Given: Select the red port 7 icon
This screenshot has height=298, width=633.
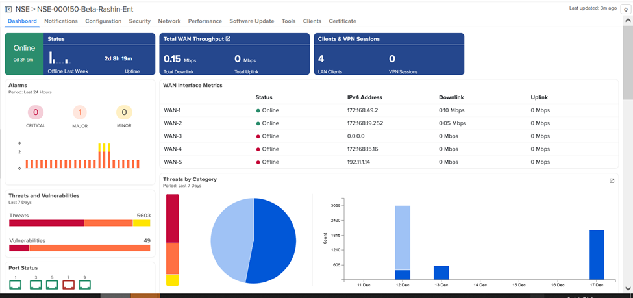Looking at the screenshot, I should [68, 284].
